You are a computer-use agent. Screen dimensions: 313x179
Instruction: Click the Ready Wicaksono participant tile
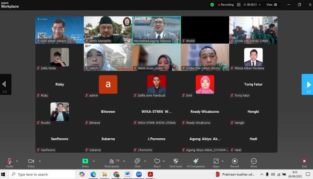click(x=205, y=112)
